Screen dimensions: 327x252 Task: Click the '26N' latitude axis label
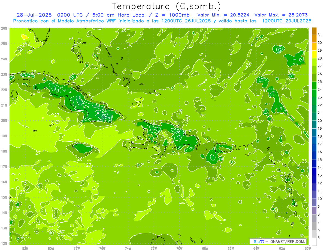pyautogui.click(x=4, y=28)
